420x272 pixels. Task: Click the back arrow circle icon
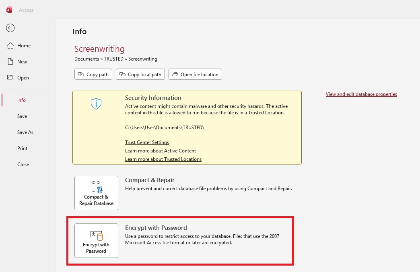coord(10,28)
